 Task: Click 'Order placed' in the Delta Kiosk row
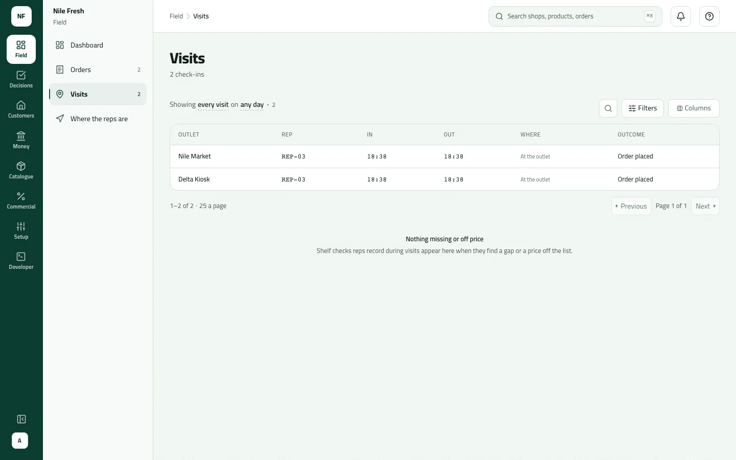(x=635, y=179)
